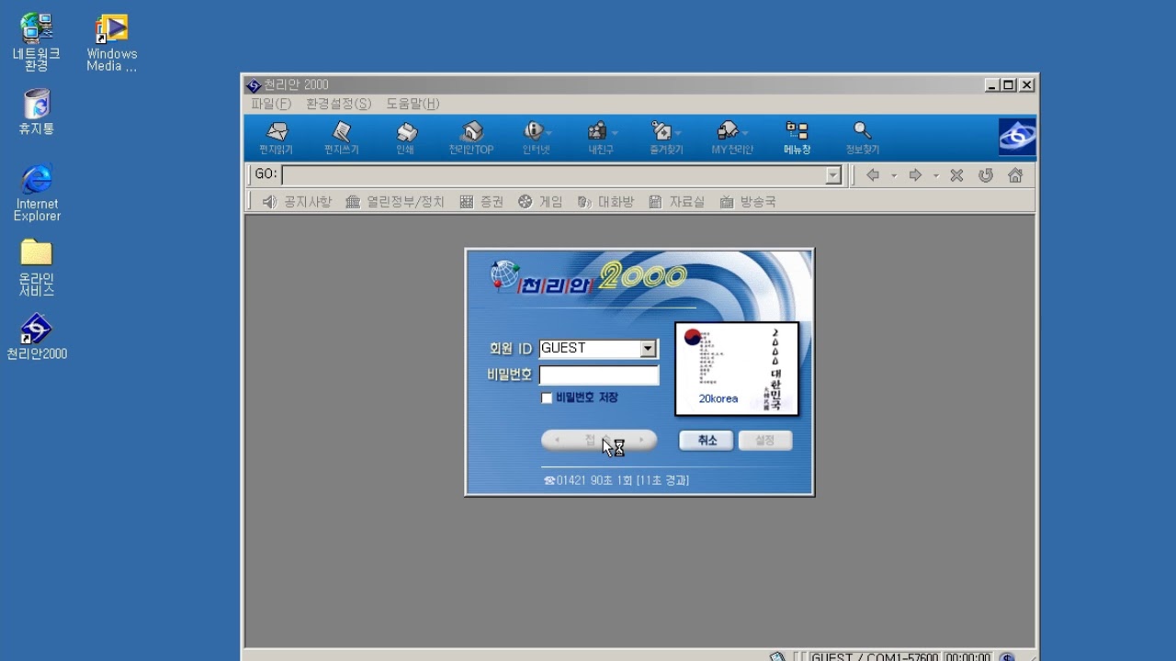
Task: Launch 정보찾기 (search) from the toolbar
Action: click(862, 138)
